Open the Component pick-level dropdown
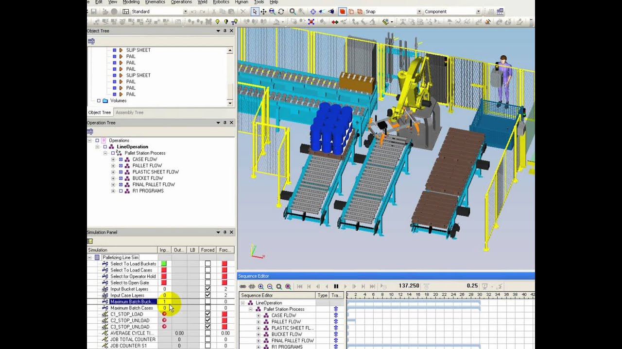Screen dimensions: 622x349 [478, 12]
